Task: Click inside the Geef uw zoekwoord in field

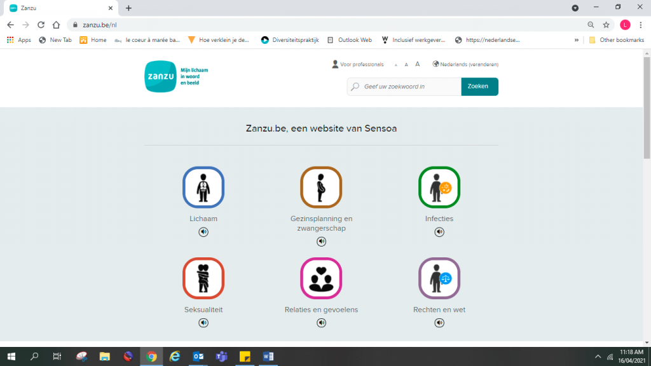Action: 407,86
